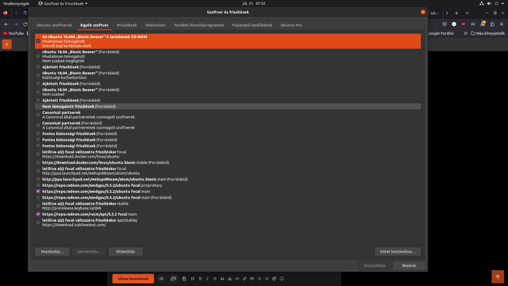Click the orange scroll-to-top arrow button
Screen dimensions: 508x286
click(x=497, y=276)
